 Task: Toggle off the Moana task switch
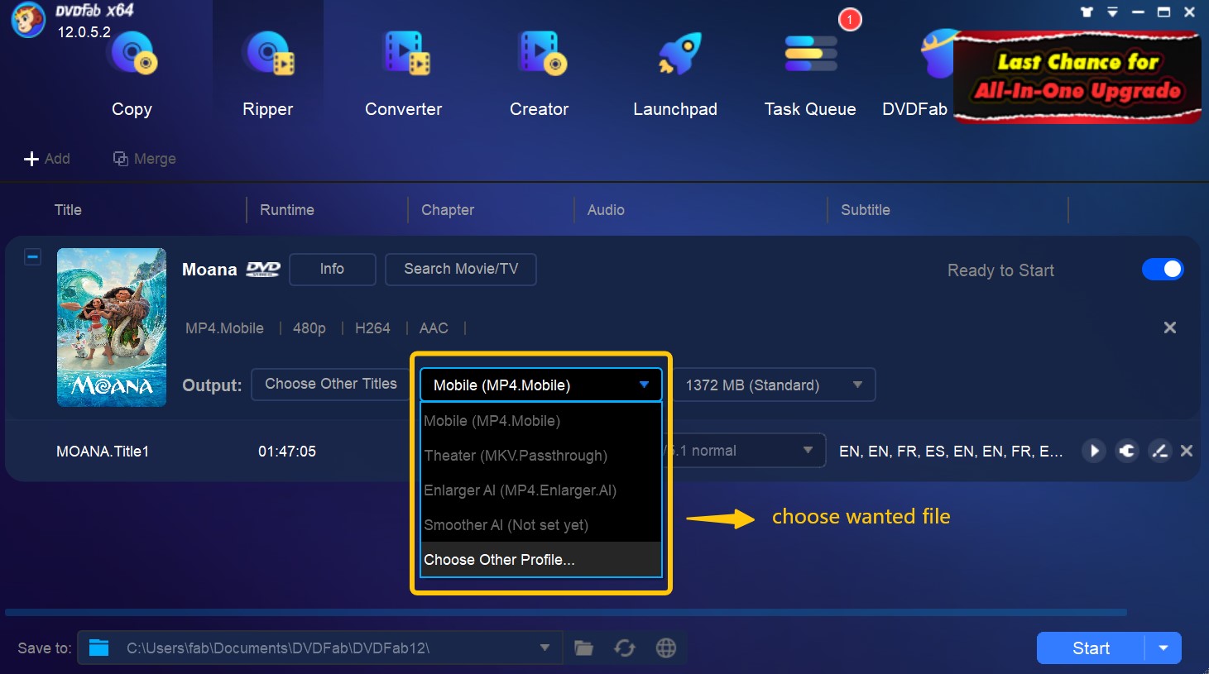click(x=1163, y=270)
